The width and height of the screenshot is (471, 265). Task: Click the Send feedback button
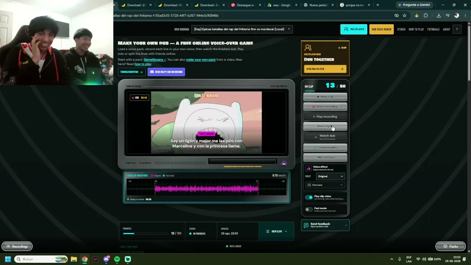325,225
